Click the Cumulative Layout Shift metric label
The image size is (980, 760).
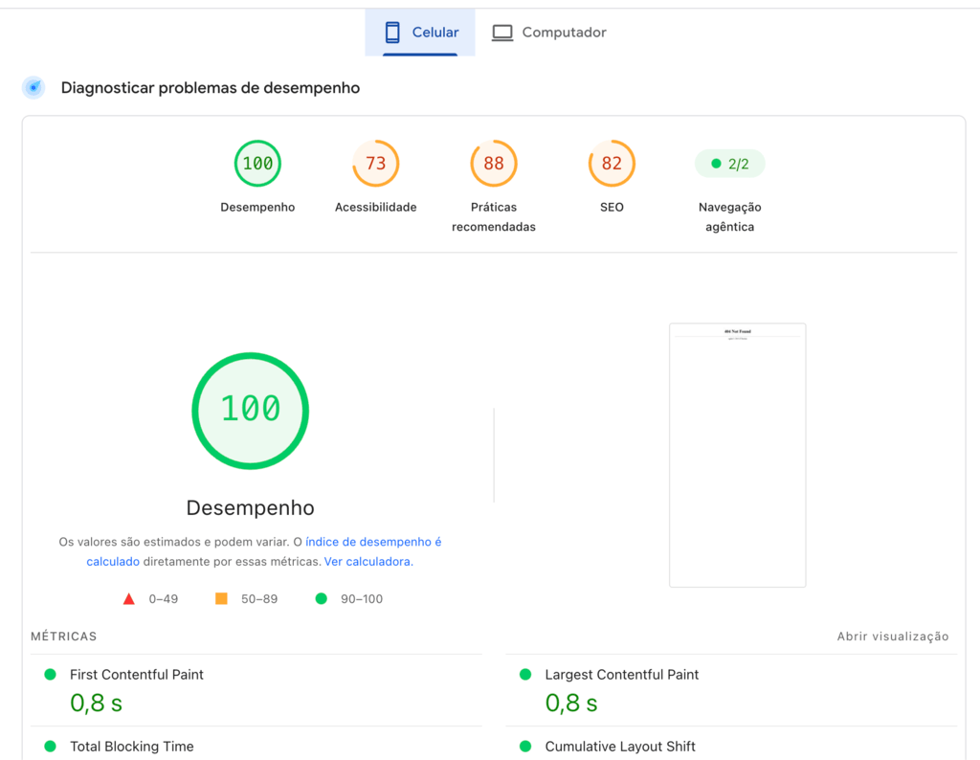coord(620,747)
